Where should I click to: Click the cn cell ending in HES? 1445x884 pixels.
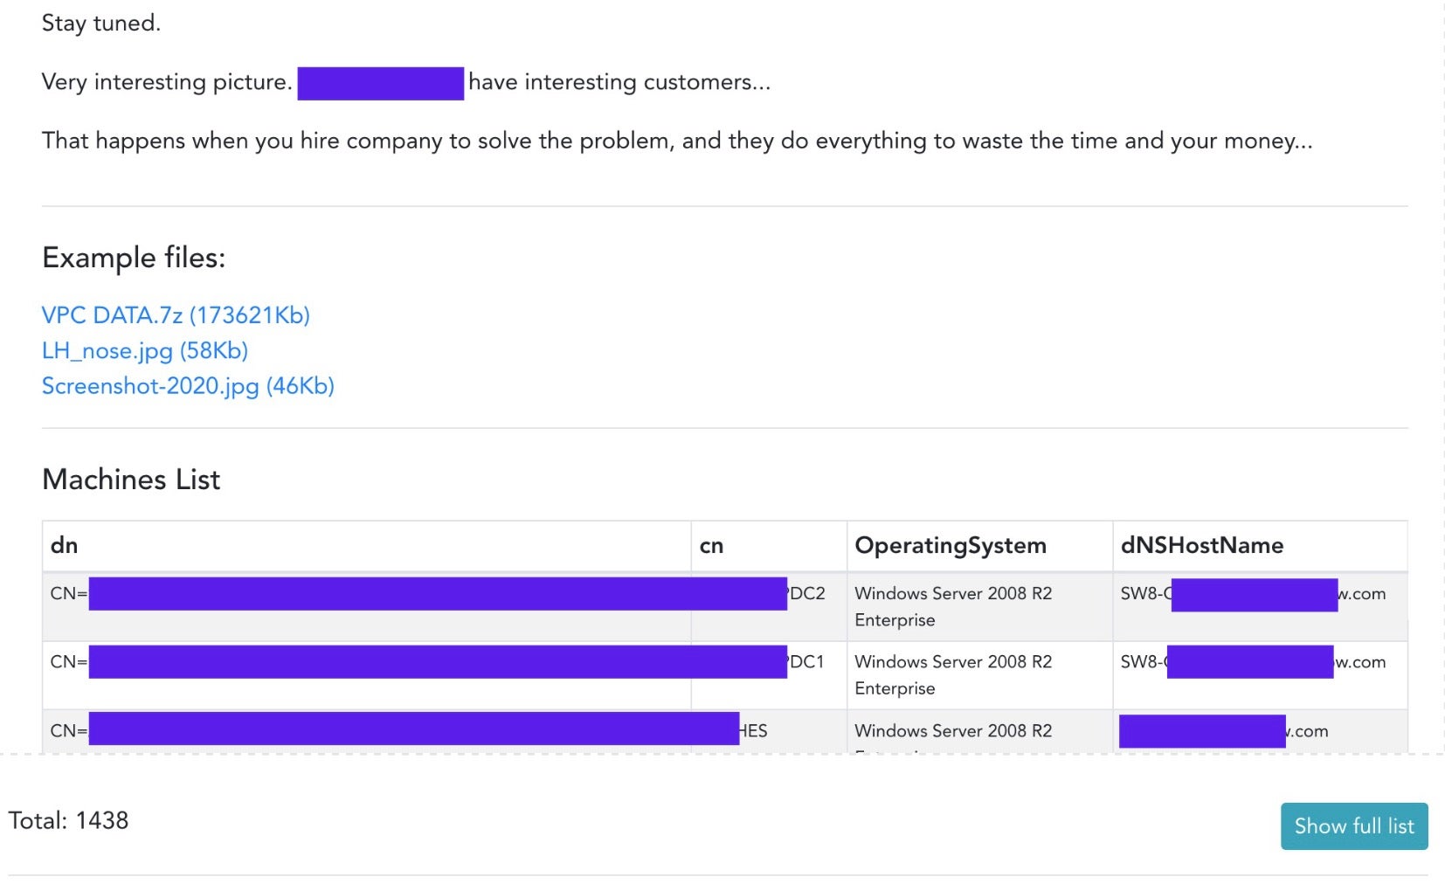click(x=754, y=731)
